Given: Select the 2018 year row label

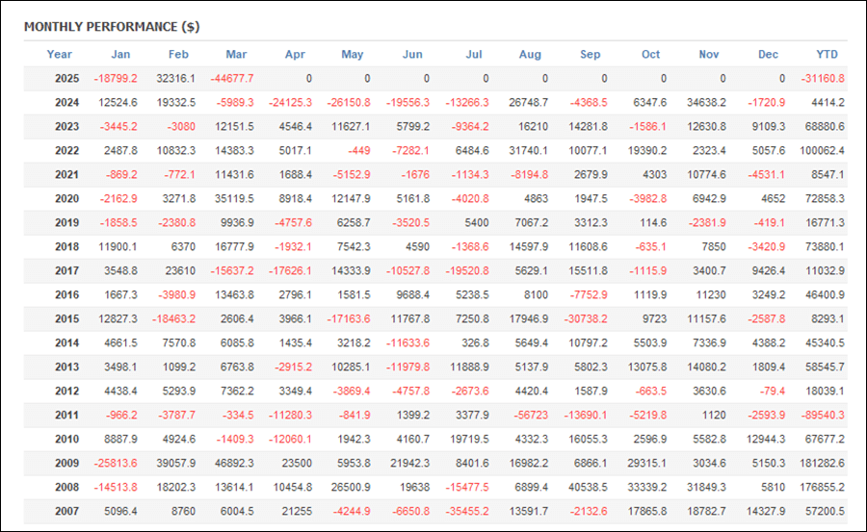Looking at the screenshot, I should tap(66, 246).
